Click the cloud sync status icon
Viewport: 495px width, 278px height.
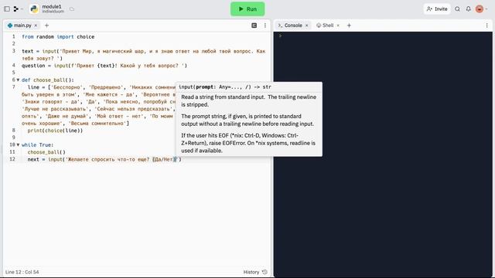pos(72,9)
